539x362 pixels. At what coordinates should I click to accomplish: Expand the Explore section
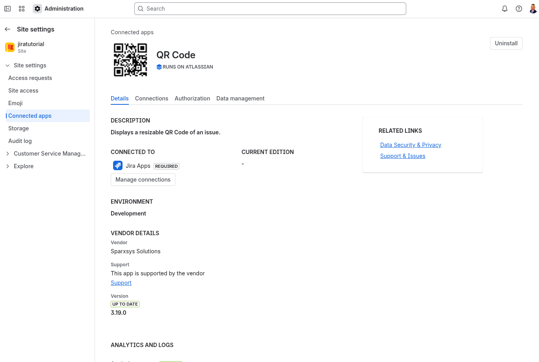pyautogui.click(x=7, y=166)
